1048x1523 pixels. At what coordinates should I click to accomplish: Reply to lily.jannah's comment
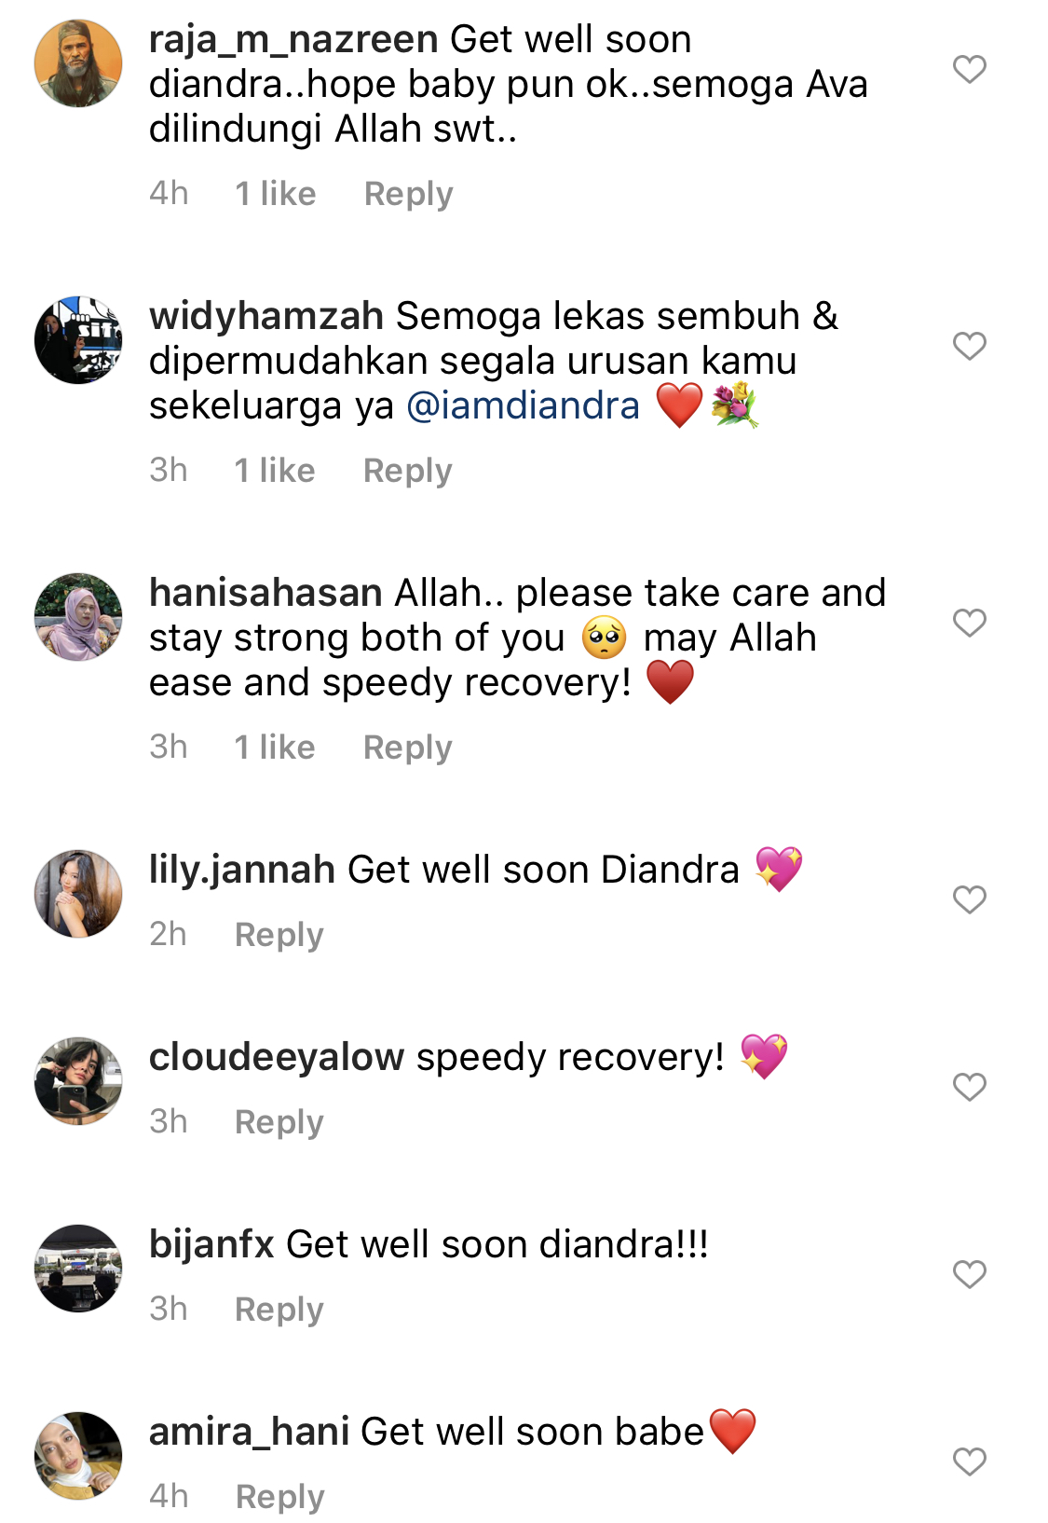click(x=279, y=935)
